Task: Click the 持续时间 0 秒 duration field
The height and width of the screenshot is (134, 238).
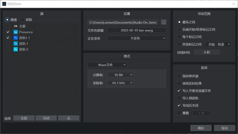Action: click(207, 52)
